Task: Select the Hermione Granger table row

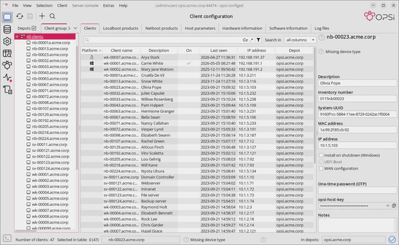Action: [x=198, y=111]
